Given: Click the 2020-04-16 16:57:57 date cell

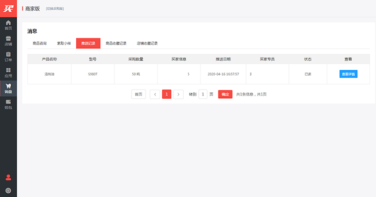Looking at the screenshot, I should (x=223, y=74).
